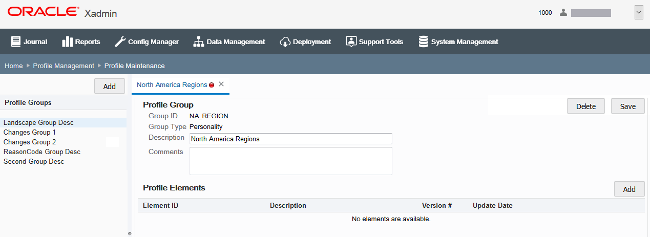Switch to the North America Regions tab
Viewport: 650px width, 237px height.
click(x=172, y=84)
